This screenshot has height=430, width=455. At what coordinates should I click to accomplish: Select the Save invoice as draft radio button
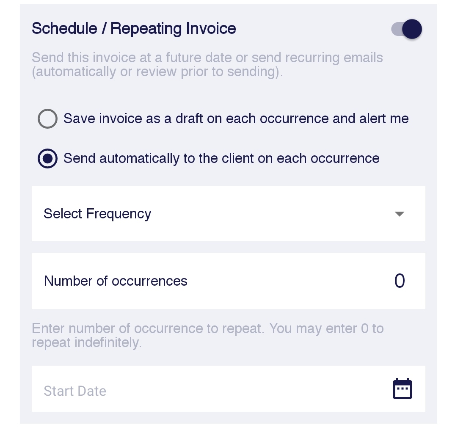[47, 119]
